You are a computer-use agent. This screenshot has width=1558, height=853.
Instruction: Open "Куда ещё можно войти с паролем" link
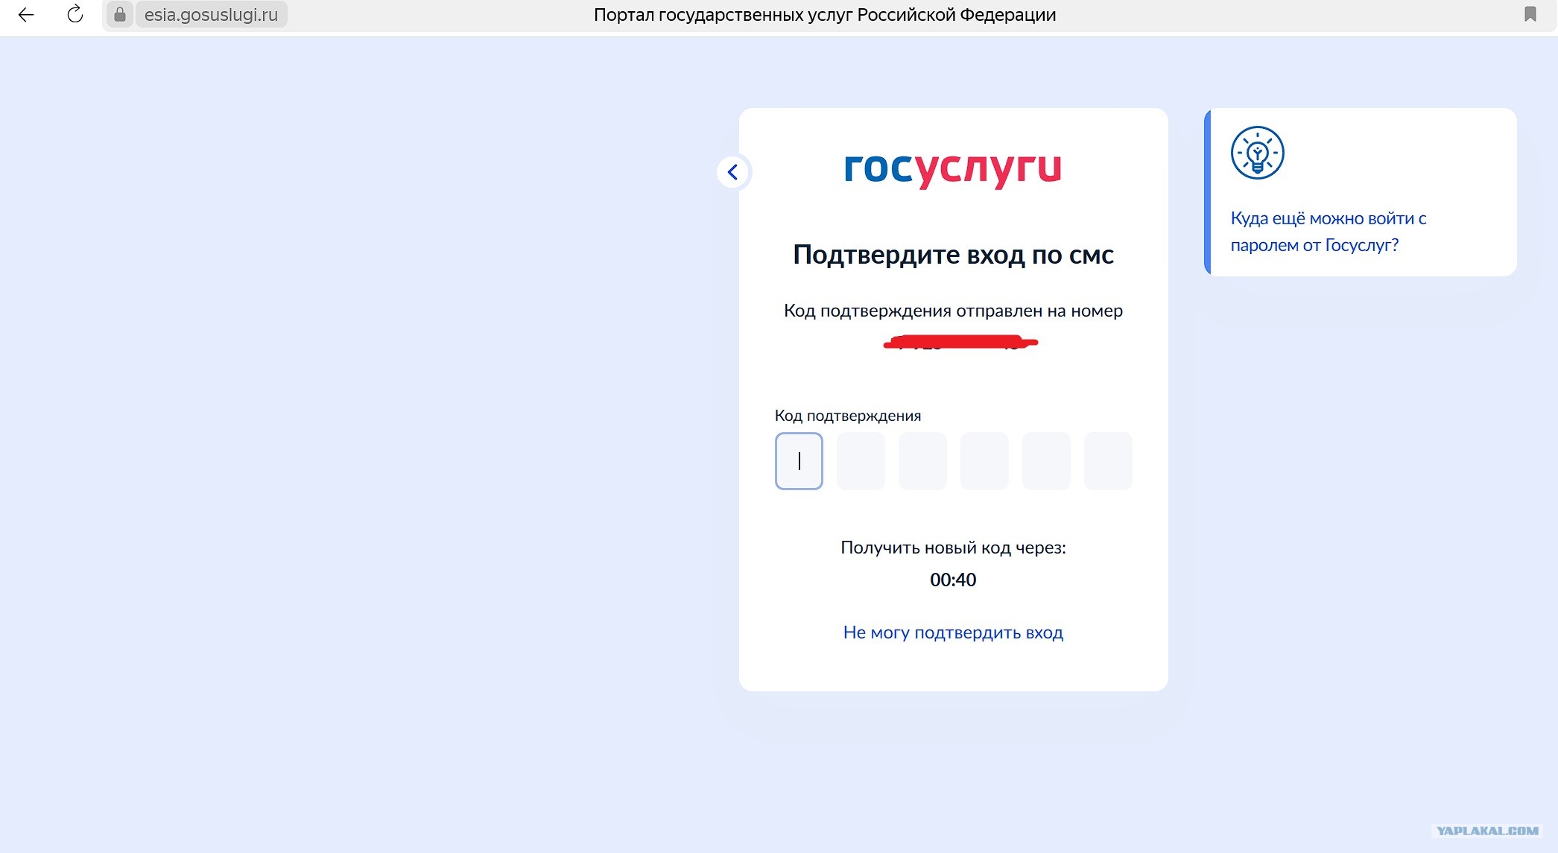click(1329, 232)
